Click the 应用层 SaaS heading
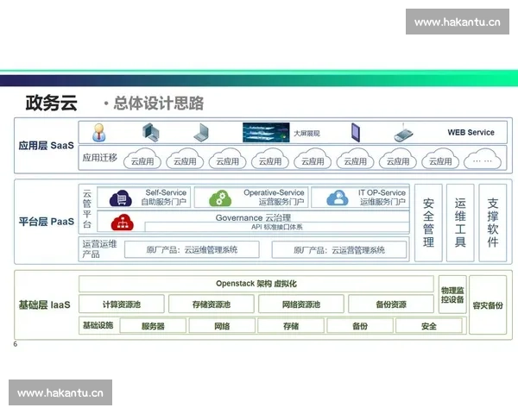 (47, 146)
